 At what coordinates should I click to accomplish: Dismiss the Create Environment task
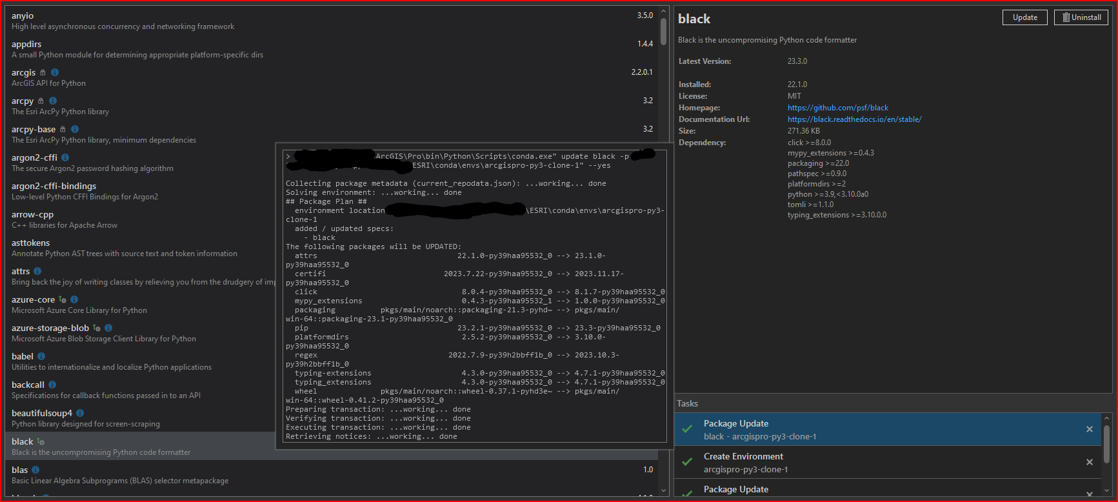point(1090,462)
